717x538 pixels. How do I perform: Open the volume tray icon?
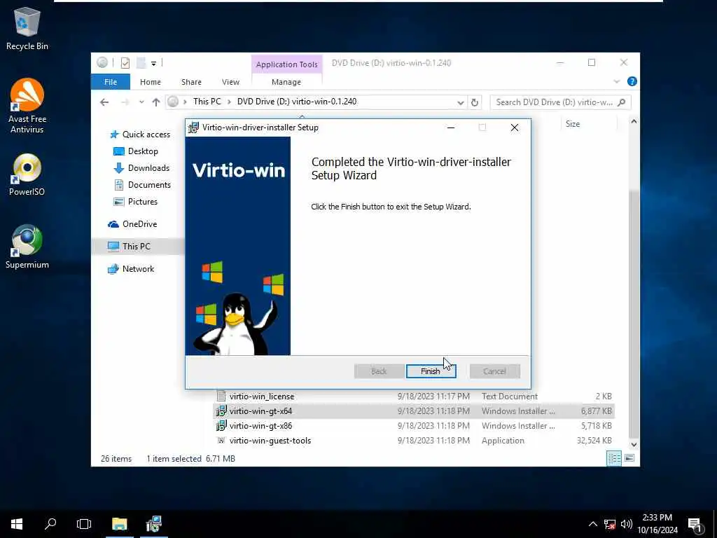627,524
